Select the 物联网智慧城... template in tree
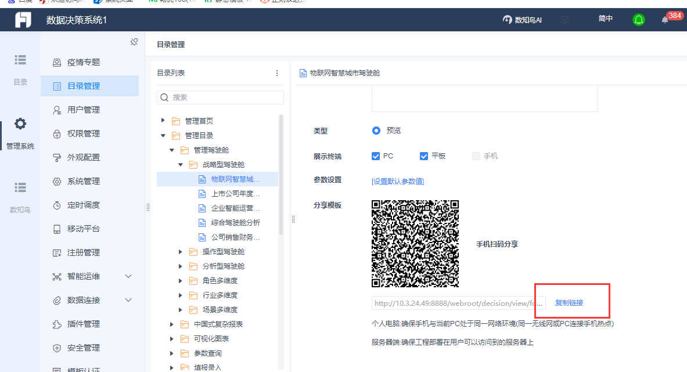 pos(217,179)
